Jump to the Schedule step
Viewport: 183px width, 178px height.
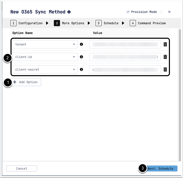click(107, 23)
